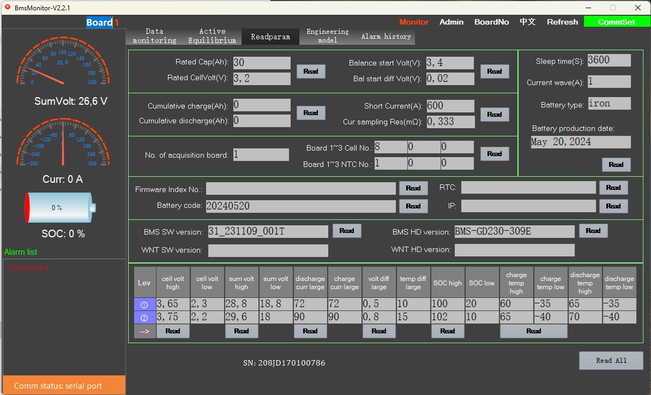Read the BMS SW version

coord(346,231)
